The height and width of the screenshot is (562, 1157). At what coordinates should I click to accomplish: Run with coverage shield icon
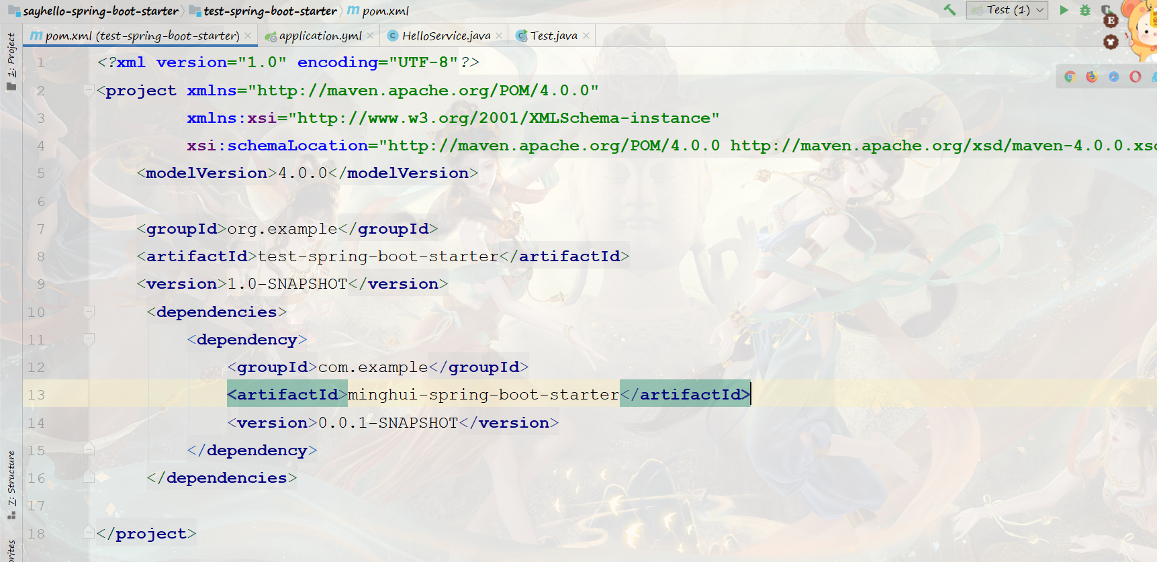point(1105,9)
